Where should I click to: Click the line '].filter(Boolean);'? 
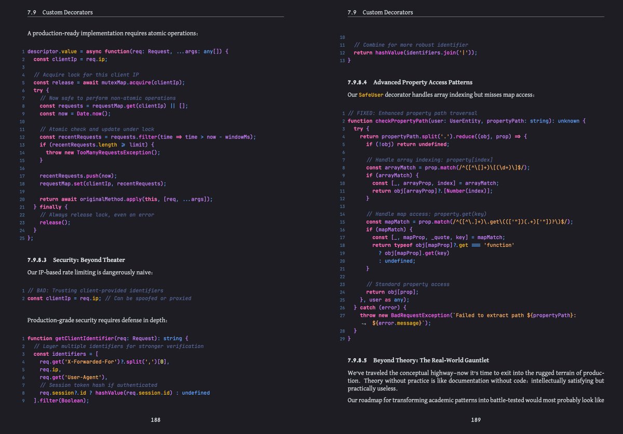tap(61, 401)
